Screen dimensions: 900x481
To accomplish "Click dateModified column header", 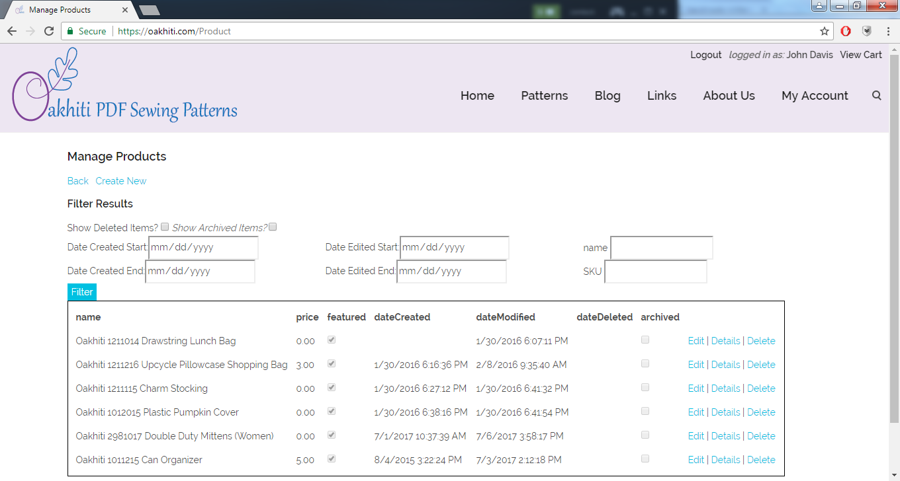I will tap(506, 317).
